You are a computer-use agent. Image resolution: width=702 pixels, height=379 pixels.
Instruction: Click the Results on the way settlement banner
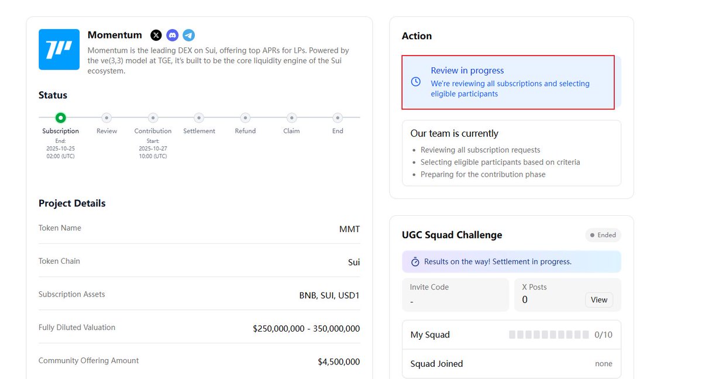click(511, 261)
